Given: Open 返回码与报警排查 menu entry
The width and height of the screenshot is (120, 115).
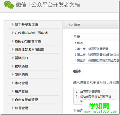Looking at the screenshot, I should click(x=28, y=41).
